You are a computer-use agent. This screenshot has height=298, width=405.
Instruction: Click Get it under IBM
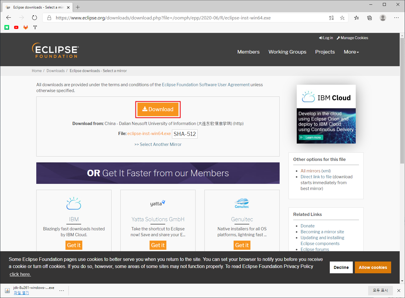74,245
